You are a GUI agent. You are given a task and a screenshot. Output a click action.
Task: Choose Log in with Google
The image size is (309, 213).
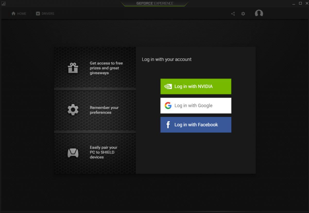(196, 105)
